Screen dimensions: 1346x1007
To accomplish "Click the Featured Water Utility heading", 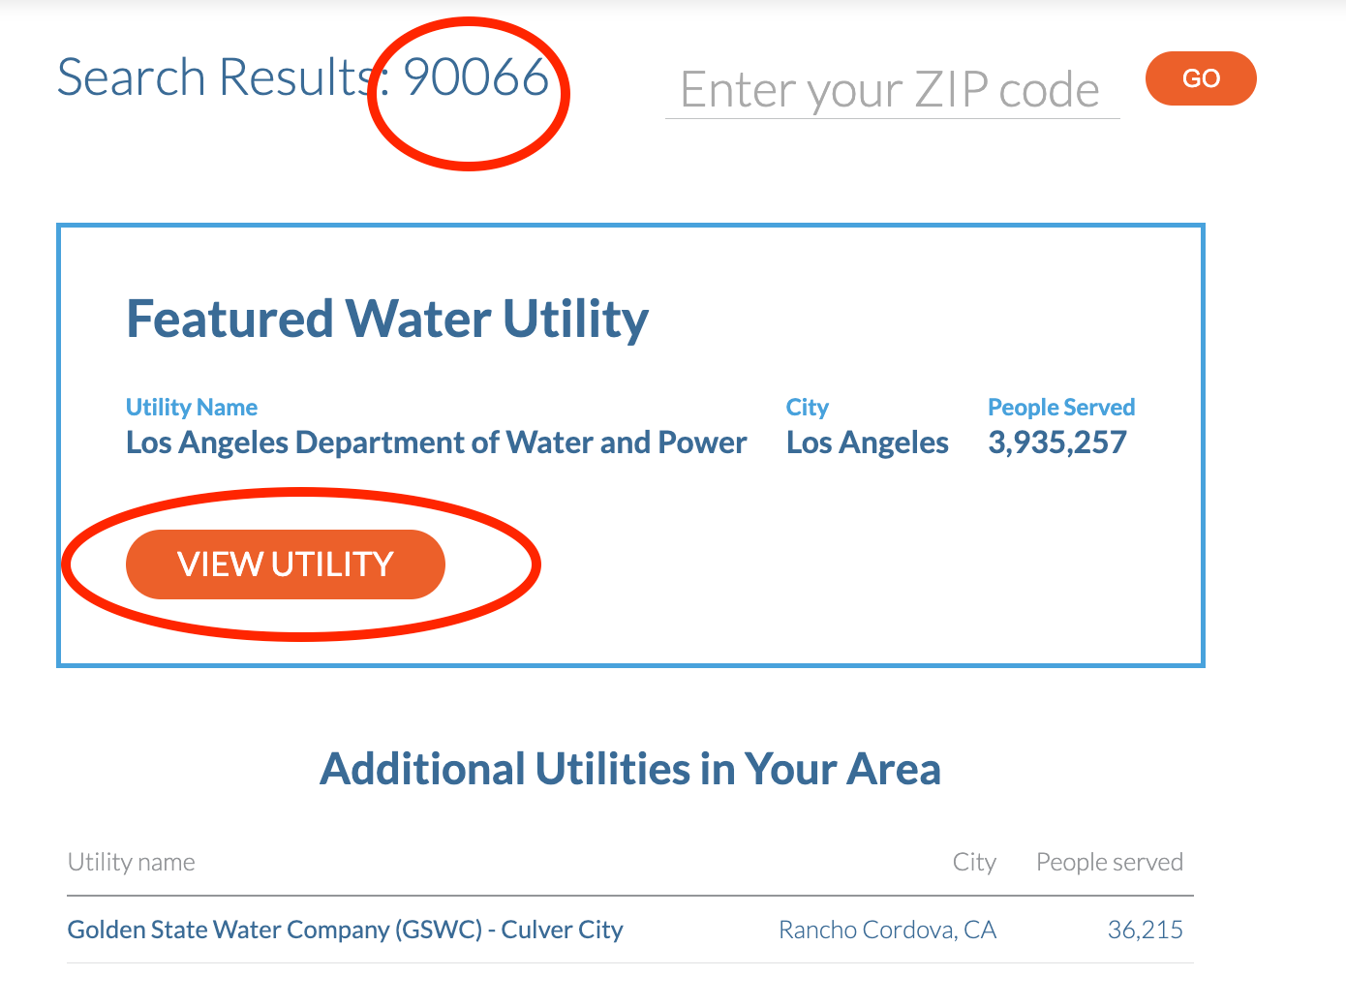I will (387, 319).
